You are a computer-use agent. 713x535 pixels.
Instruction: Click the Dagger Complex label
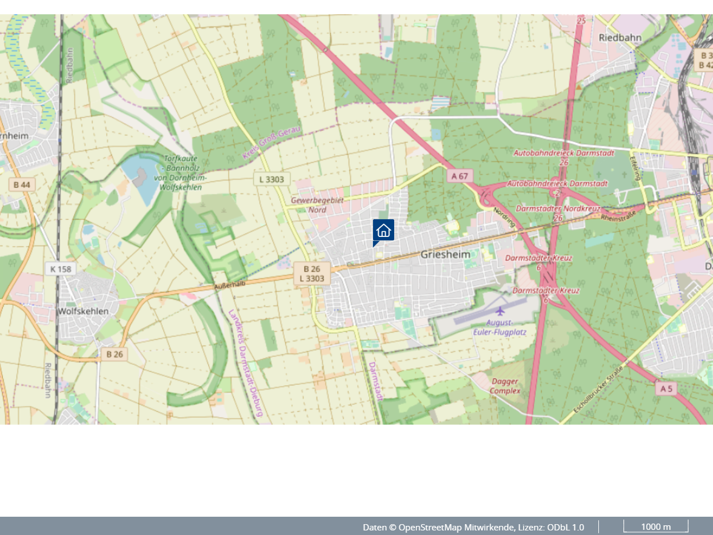coord(505,387)
